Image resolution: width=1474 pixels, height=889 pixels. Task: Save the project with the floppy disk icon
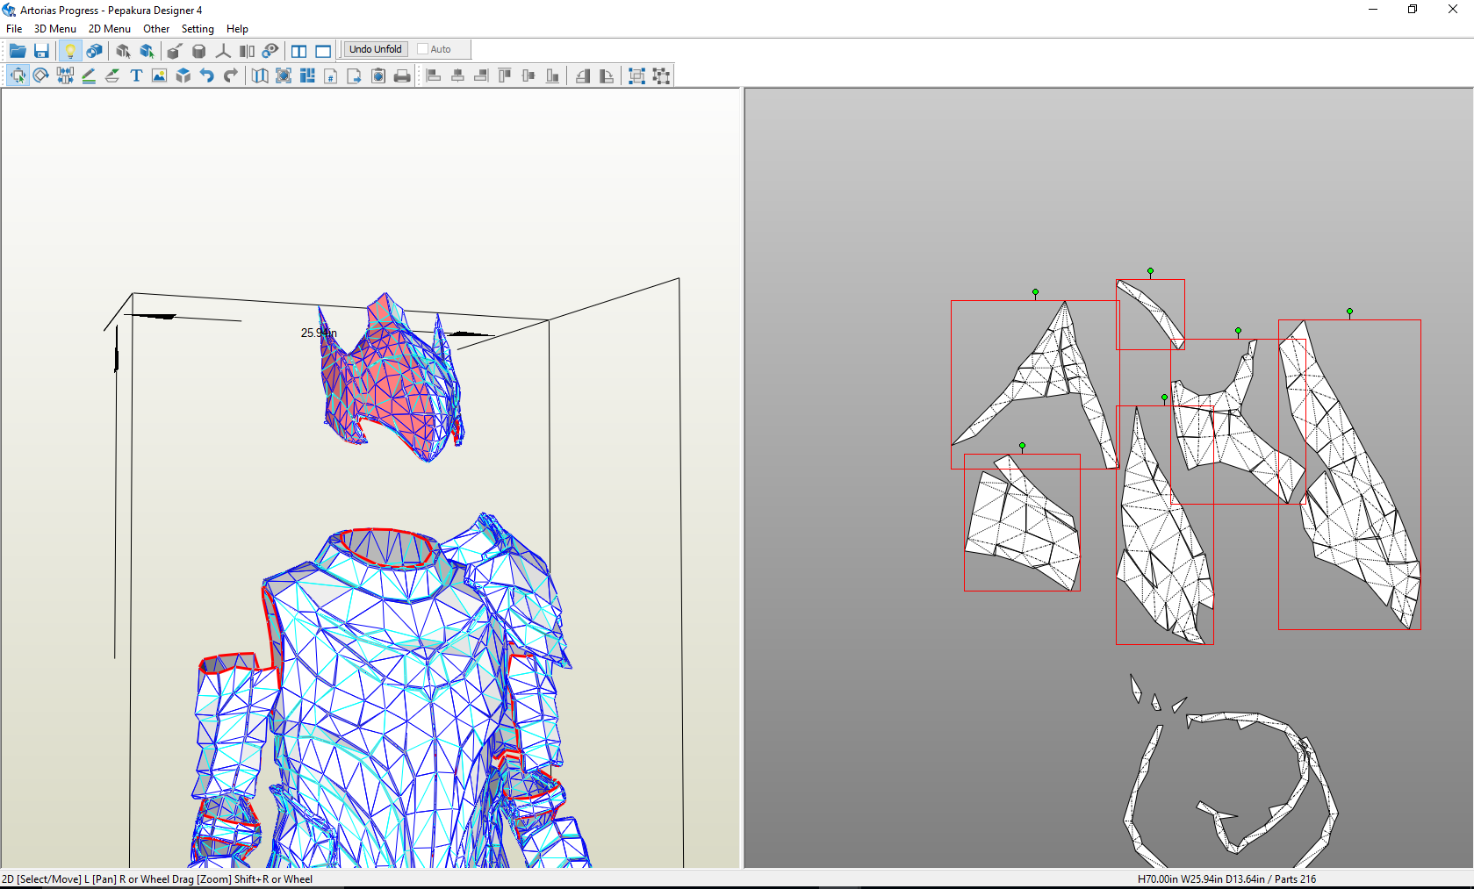(x=41, y=51)
